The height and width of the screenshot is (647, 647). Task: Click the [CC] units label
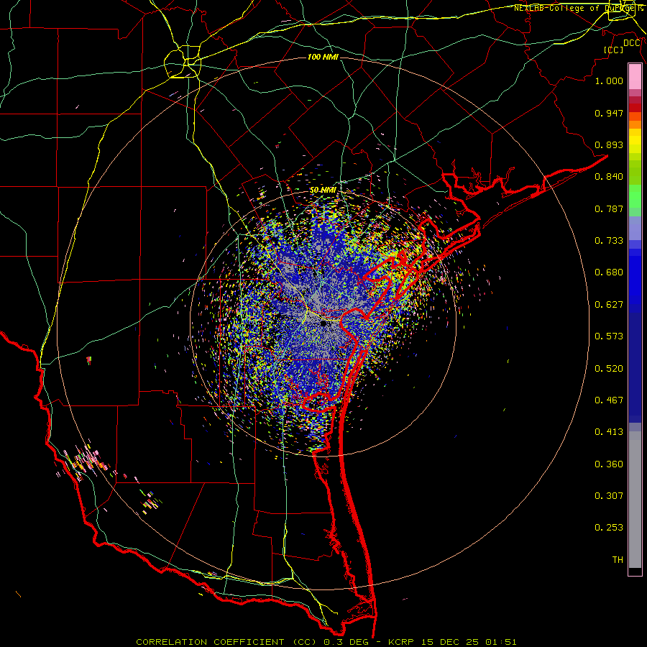click(614, 50)
